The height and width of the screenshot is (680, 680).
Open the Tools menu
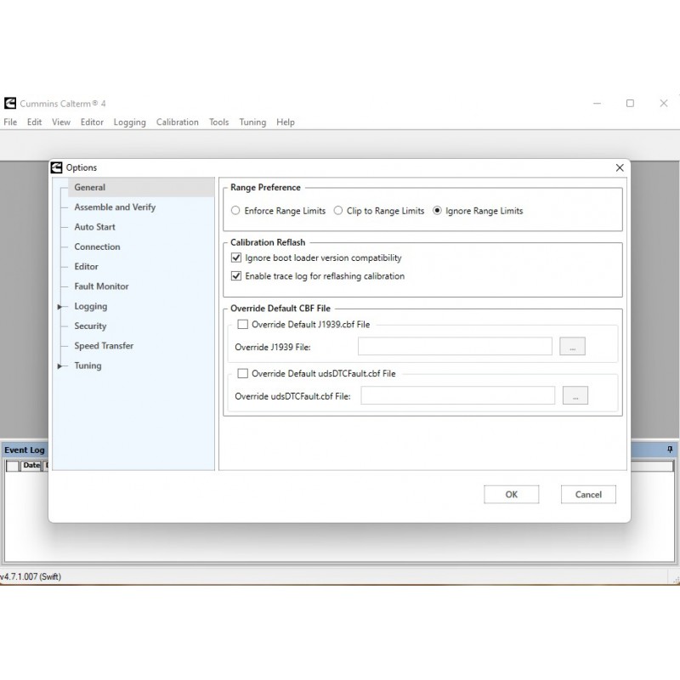[x=218, y=122]
